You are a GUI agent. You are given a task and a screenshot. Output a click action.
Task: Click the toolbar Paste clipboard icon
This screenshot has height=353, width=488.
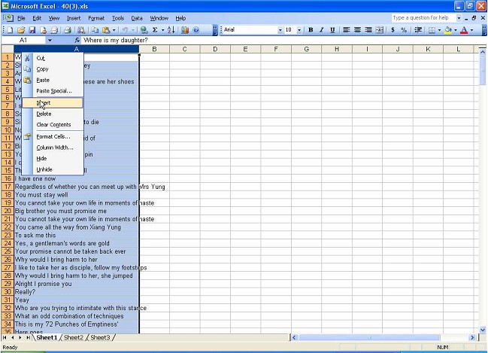[x=106, y=30]
